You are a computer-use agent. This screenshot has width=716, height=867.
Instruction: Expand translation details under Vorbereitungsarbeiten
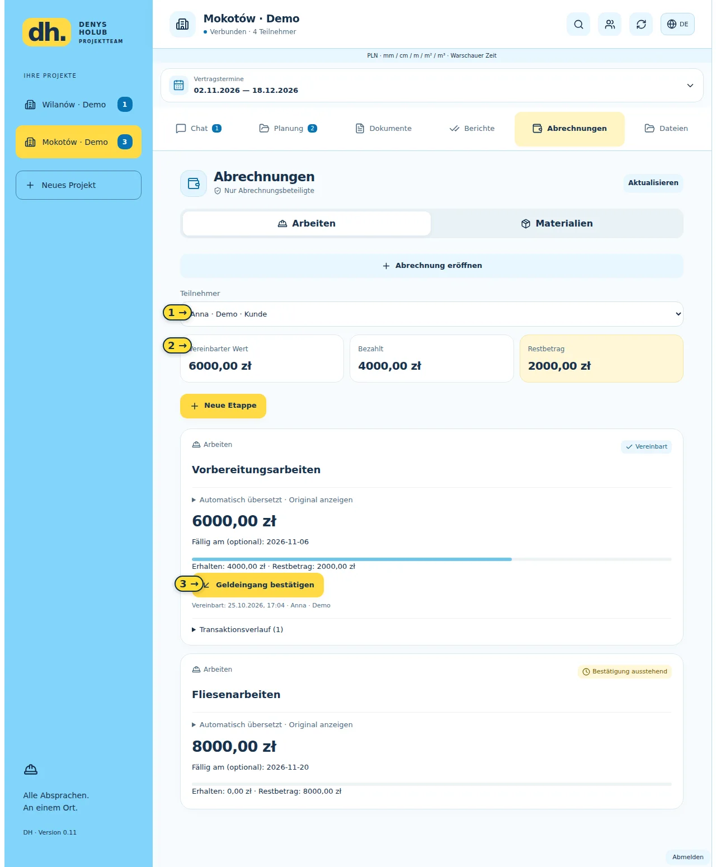272,500
